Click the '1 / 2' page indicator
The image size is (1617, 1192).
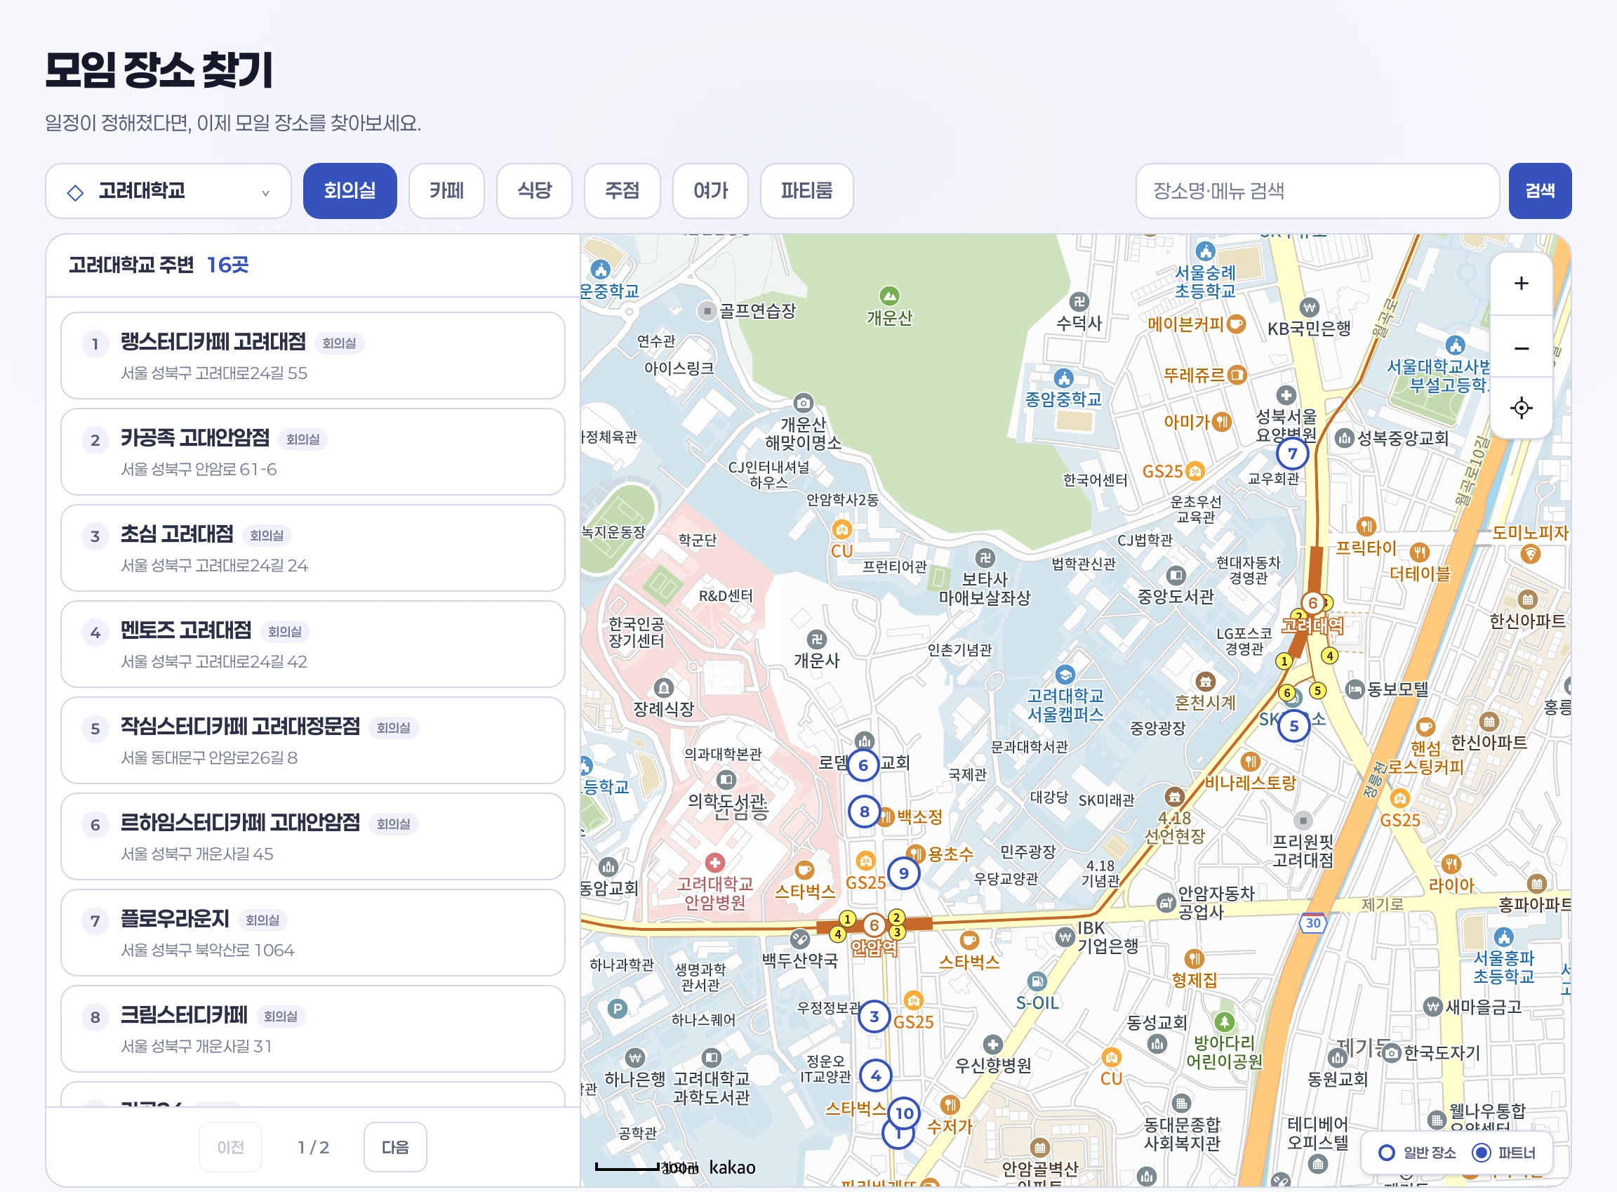(x=313, y=1147)
